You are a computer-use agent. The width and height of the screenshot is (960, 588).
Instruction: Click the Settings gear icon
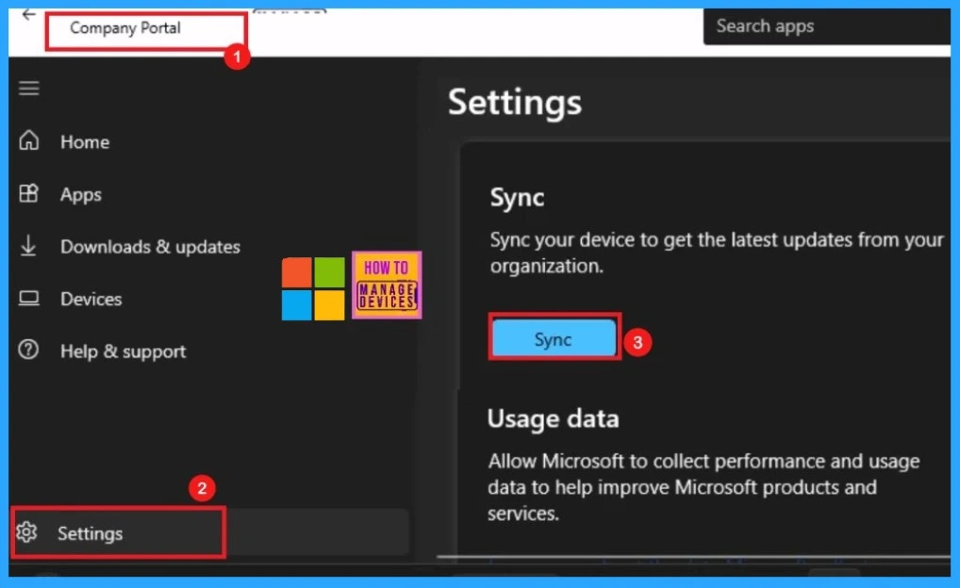click(27, 532)
